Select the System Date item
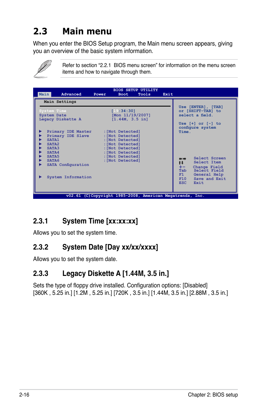Viewport: 273px width, 412px height. click(x=53, y=115)
